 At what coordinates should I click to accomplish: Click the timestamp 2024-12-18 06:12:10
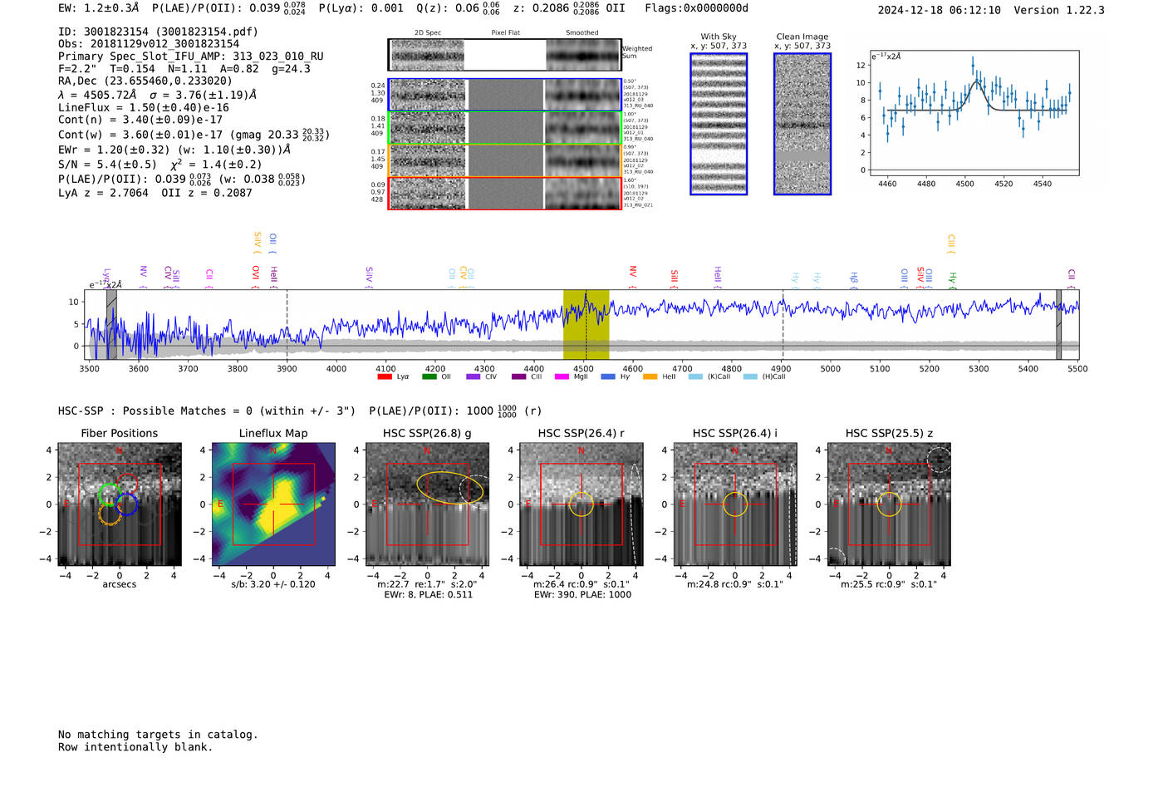[940, 10]
